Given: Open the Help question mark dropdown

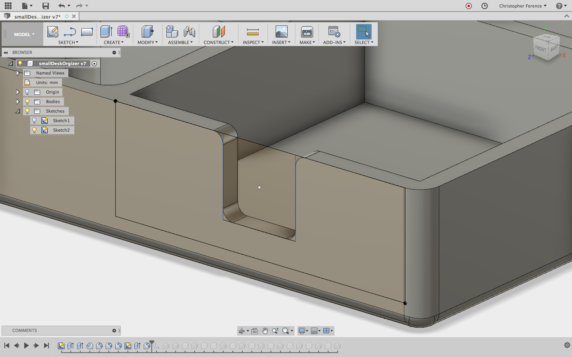Looking at the screenshot, I should 561,6.
